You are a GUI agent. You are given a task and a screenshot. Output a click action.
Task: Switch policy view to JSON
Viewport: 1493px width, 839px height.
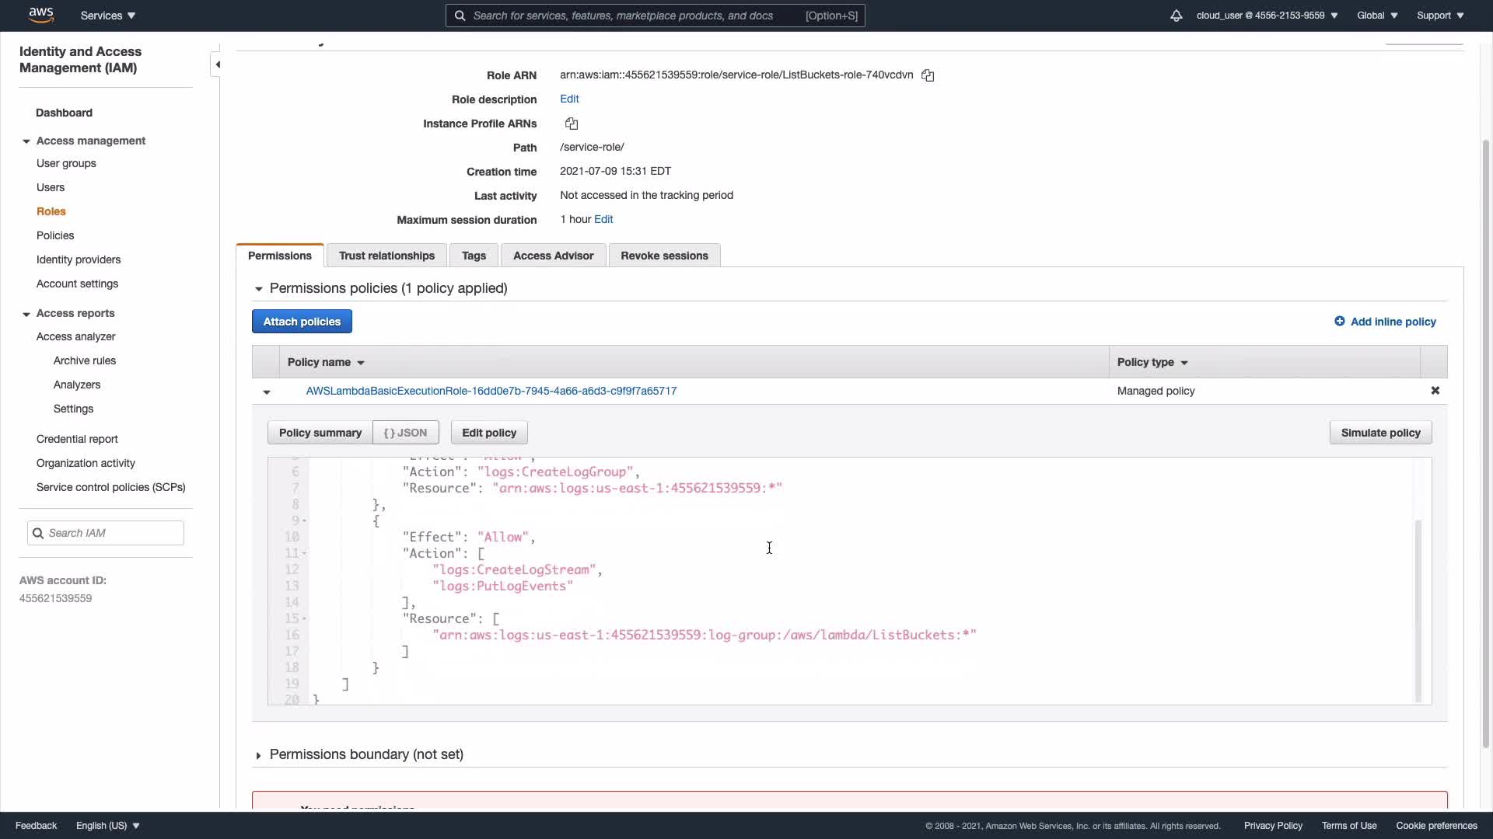tap(405, 433)
